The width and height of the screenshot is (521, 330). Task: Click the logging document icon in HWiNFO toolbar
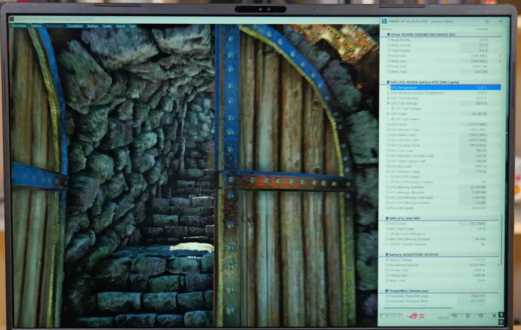click(468, 316)
